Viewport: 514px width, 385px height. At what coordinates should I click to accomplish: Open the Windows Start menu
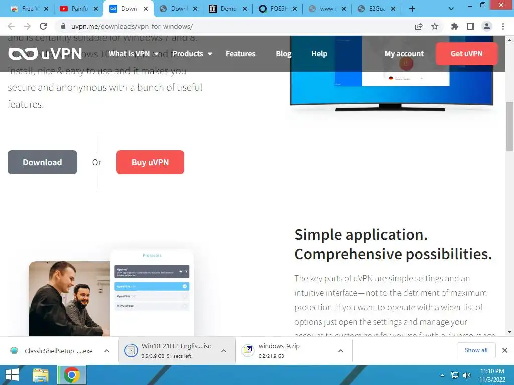click(12, 375)
